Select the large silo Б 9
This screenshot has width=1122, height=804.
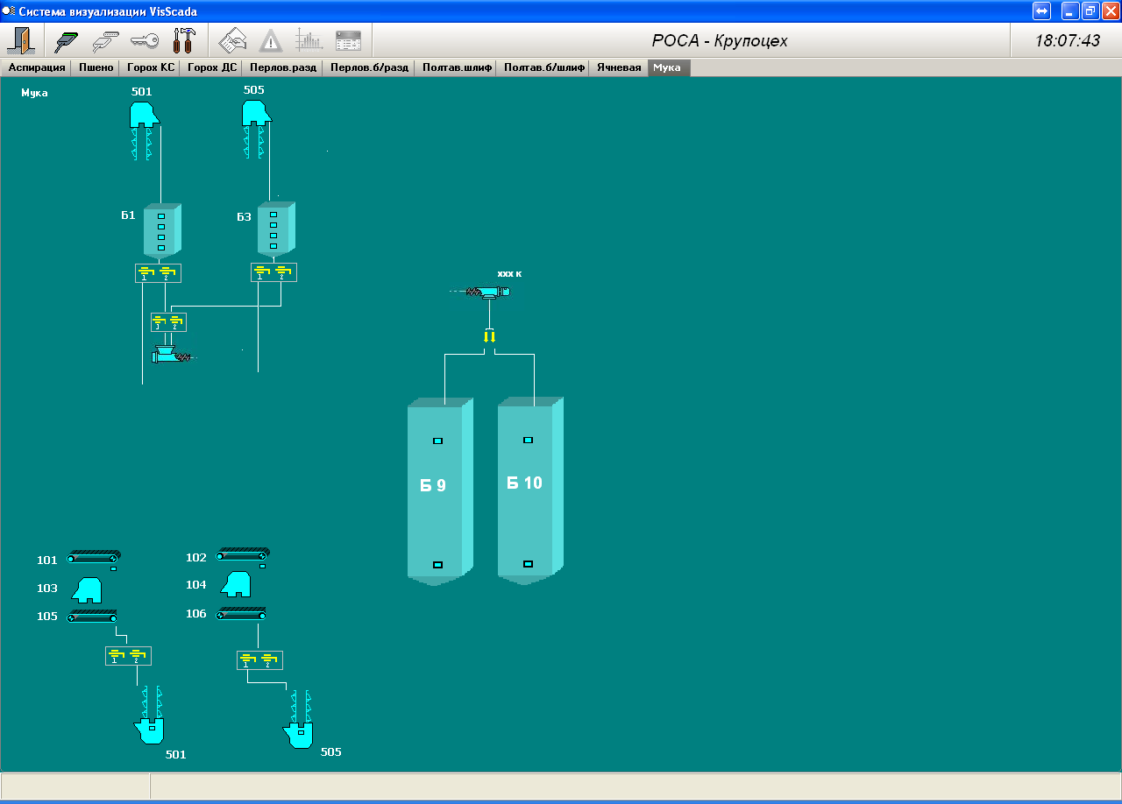click(435, 486)
